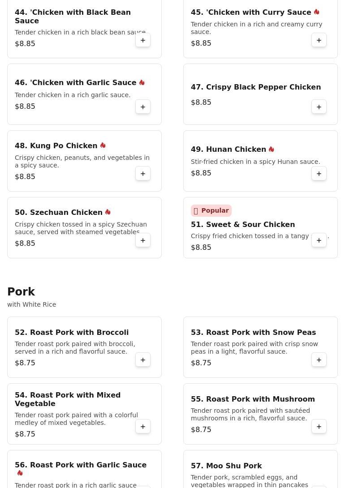The width and height of the screenshot is (345, 488).
Task: Add Roast Pork with Broccoli via plus
Action: (143, 360)
